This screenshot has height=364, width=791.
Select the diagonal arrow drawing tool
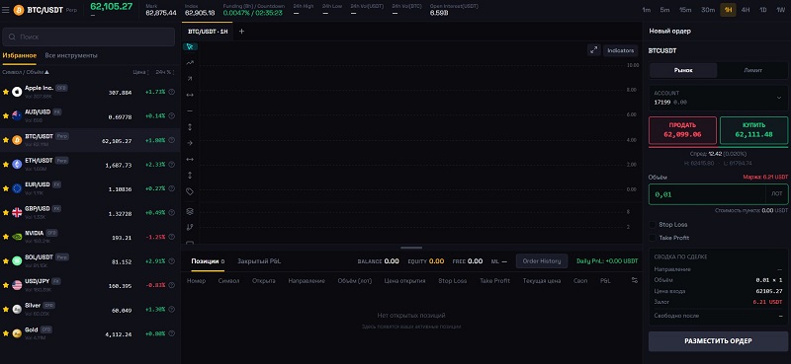(190, 79)
